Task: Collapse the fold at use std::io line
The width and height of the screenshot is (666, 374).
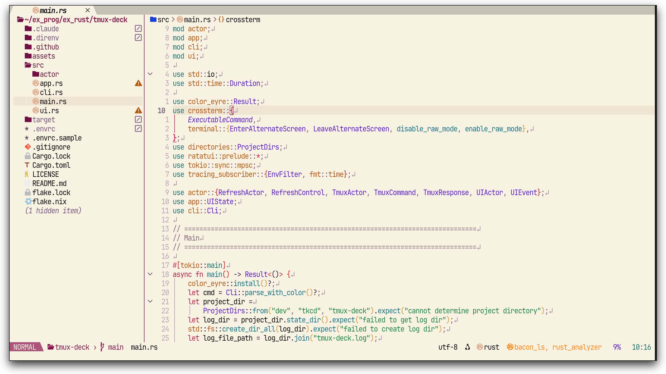Action: point(150,74)
